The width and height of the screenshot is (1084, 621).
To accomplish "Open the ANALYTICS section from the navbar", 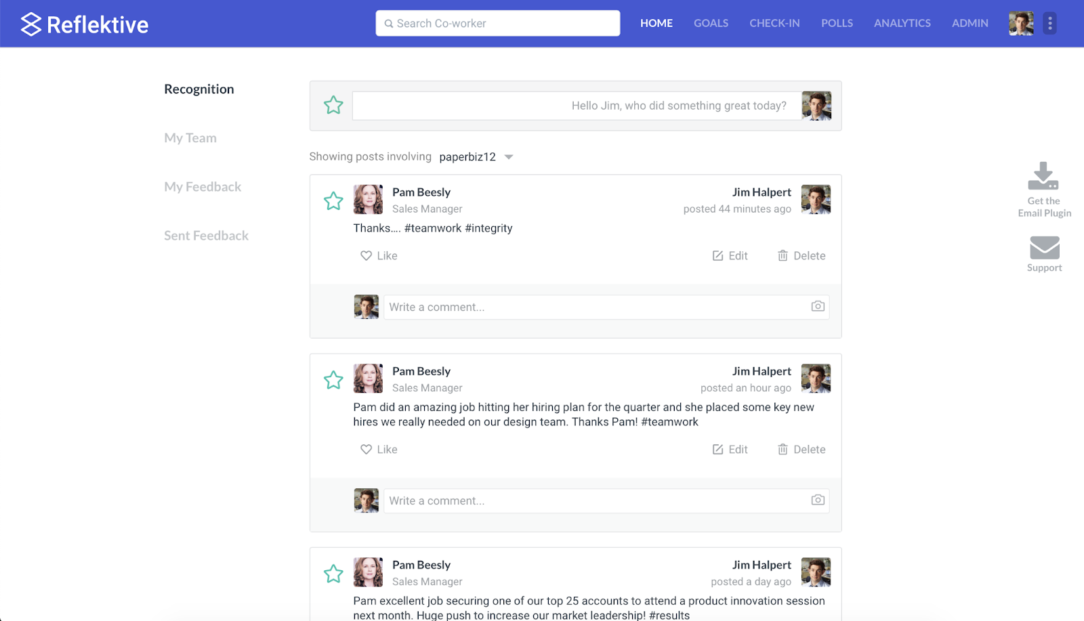I will [902, 23].
